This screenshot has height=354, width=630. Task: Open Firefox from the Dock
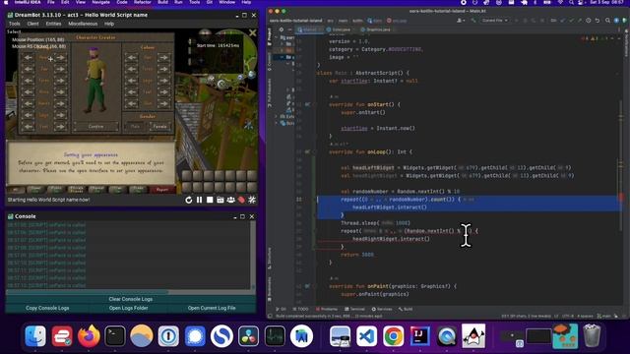click(89, 336)
